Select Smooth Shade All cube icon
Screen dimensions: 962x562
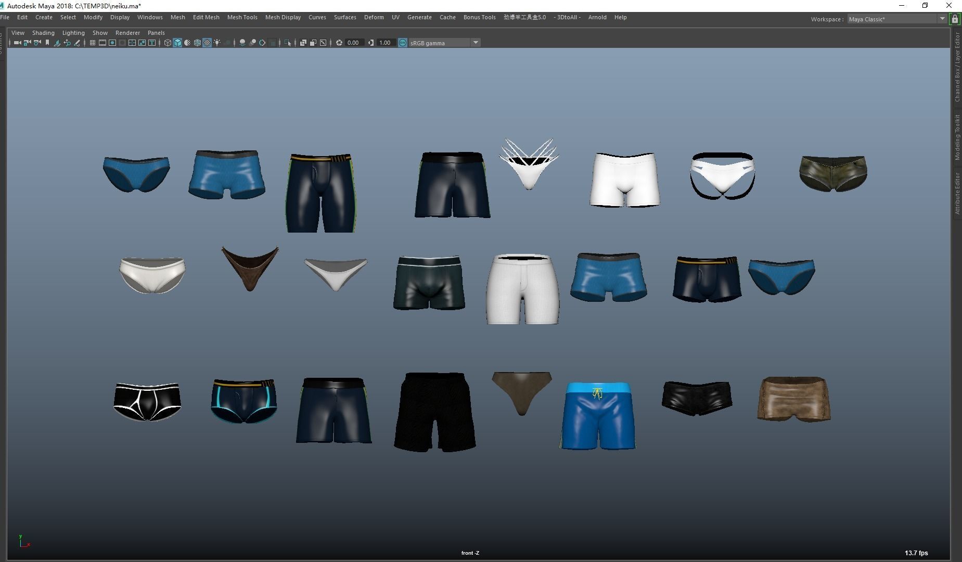177,43
